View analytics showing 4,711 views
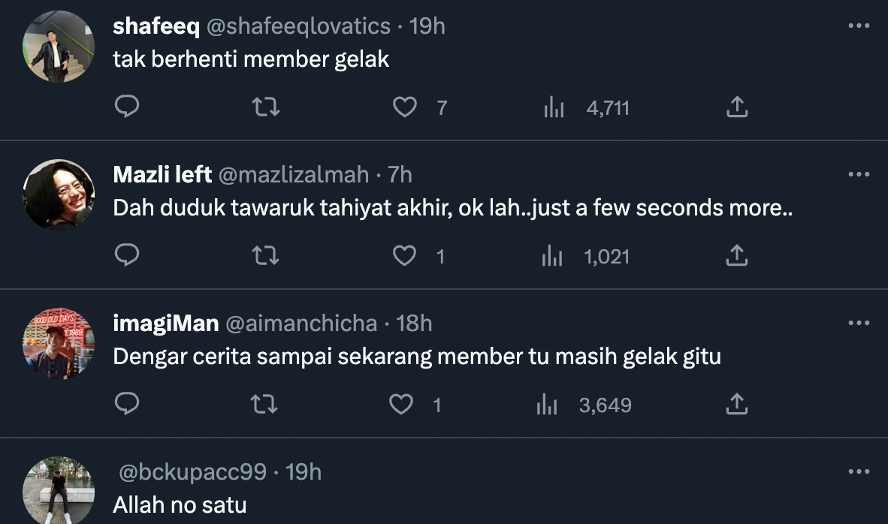Screen dimensions: 888x524 coord(554,108)
